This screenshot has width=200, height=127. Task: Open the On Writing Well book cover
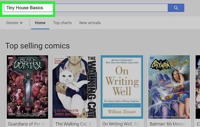[x=122, y=87]
